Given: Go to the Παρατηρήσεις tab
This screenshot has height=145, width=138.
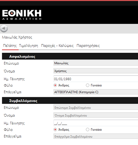Looking at the screenshot, I should tap(88, 46).
